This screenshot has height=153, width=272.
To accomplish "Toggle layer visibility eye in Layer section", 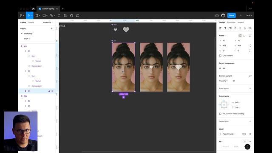I will 250,134.
